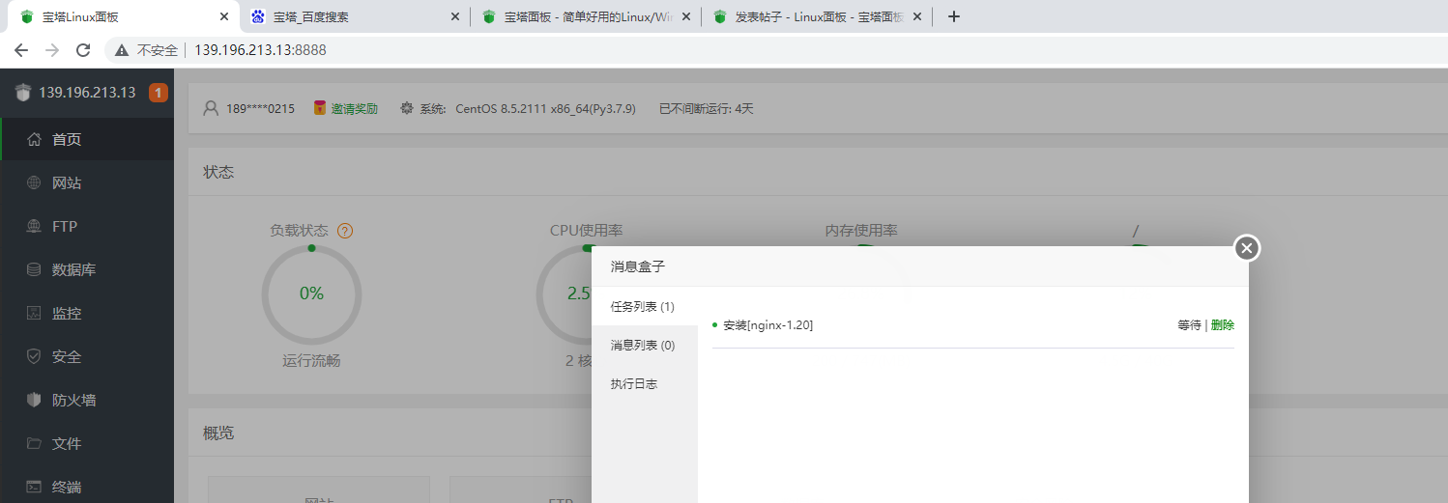
Task: Open the 终端 sidebar item
Action: point(87,487)
